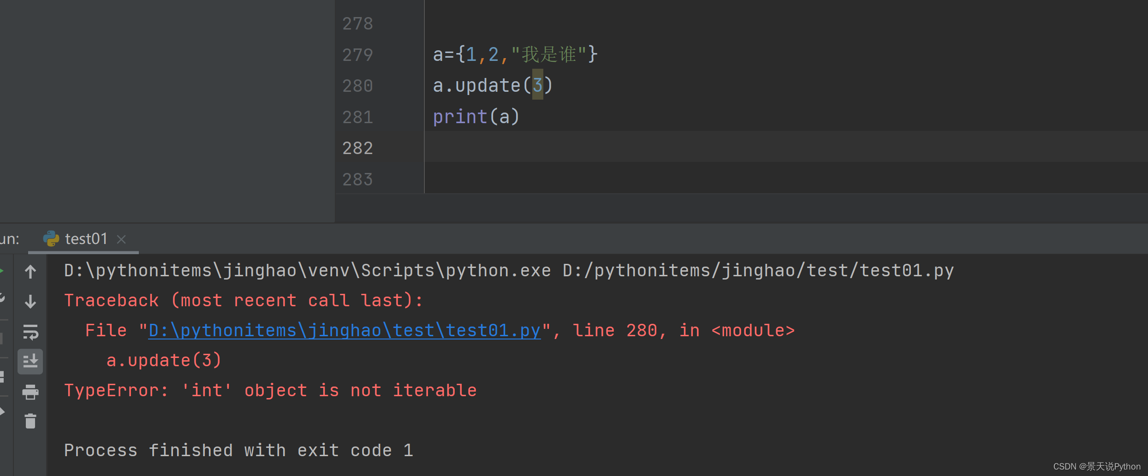The image size is (1148, 476).
Task: Click the a.update(3) line in traceback output
Action: (164, 360)
